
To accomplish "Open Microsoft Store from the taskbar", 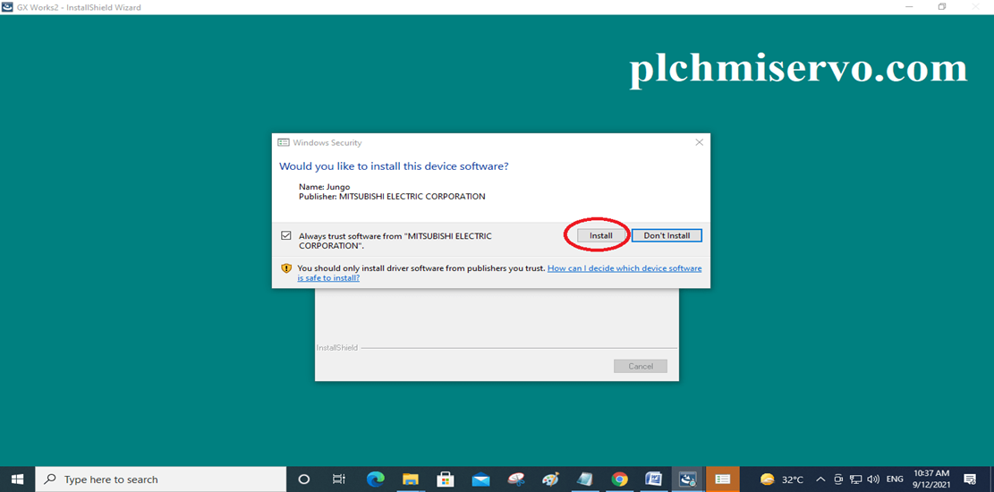I will (x=446, y=479).
